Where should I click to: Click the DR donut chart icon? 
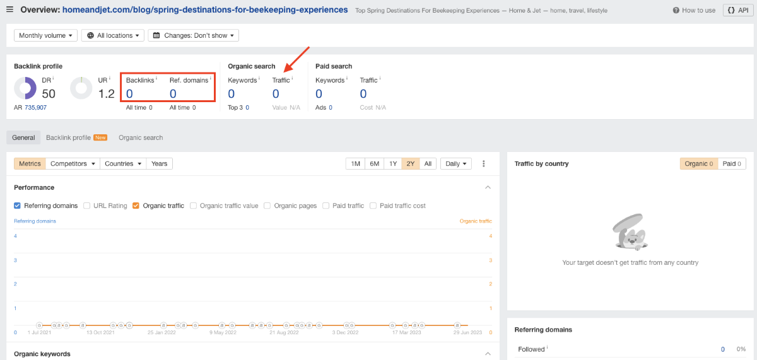(25, 88)
